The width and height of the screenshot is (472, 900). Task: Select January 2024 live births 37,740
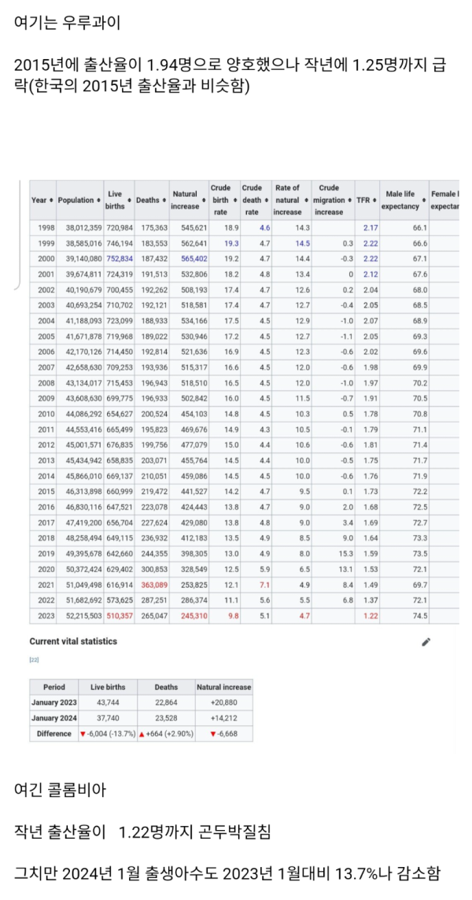click(108, 718)
